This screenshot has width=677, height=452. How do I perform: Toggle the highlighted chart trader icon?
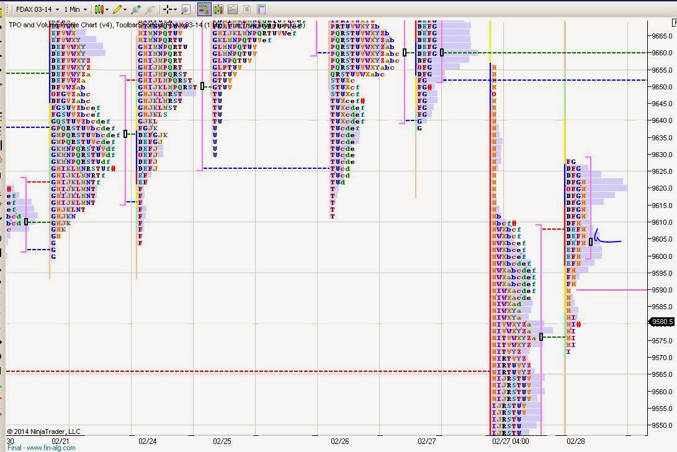tap(204, 9)
